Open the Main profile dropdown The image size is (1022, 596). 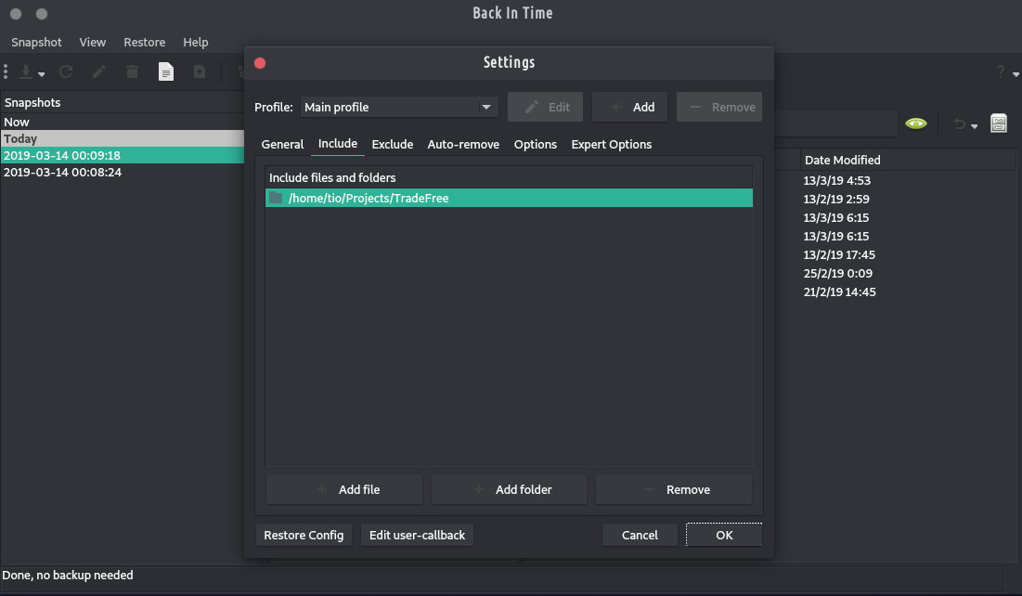(x=399, y=107)
